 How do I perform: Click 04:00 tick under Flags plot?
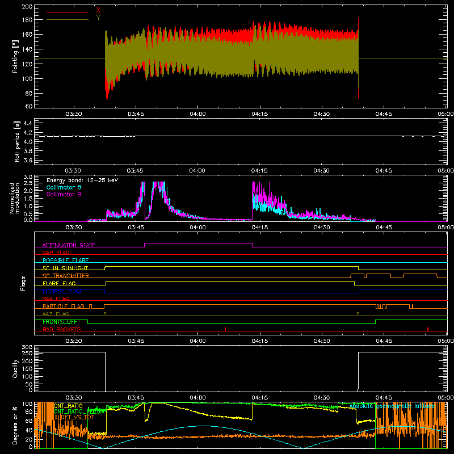(197, 341)
